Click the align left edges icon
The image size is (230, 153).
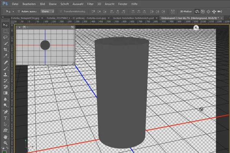[112, 11]
